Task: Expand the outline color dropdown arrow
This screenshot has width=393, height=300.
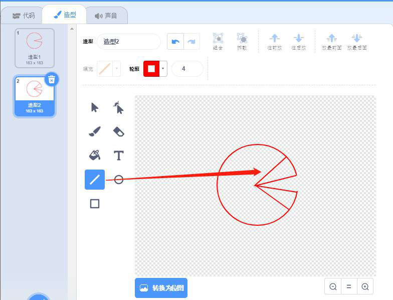Action: [x=163, y=69]
